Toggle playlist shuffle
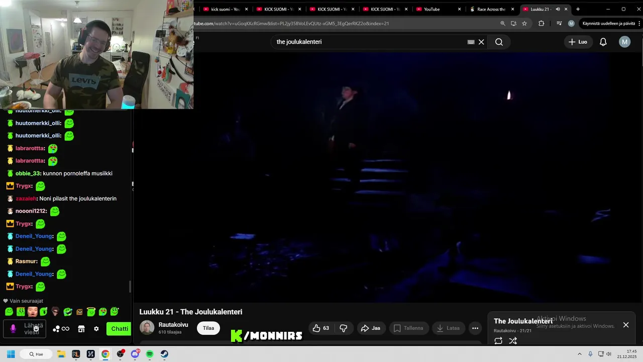The image size is (643, 362). [x=513, y=341]
